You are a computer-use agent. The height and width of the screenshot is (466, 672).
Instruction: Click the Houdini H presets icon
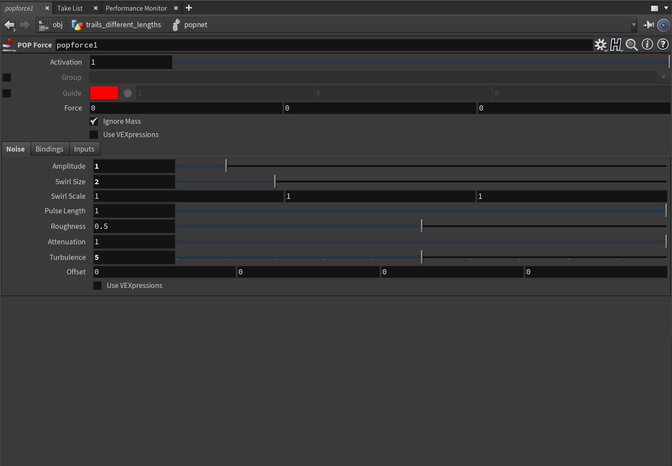(616, 45)
